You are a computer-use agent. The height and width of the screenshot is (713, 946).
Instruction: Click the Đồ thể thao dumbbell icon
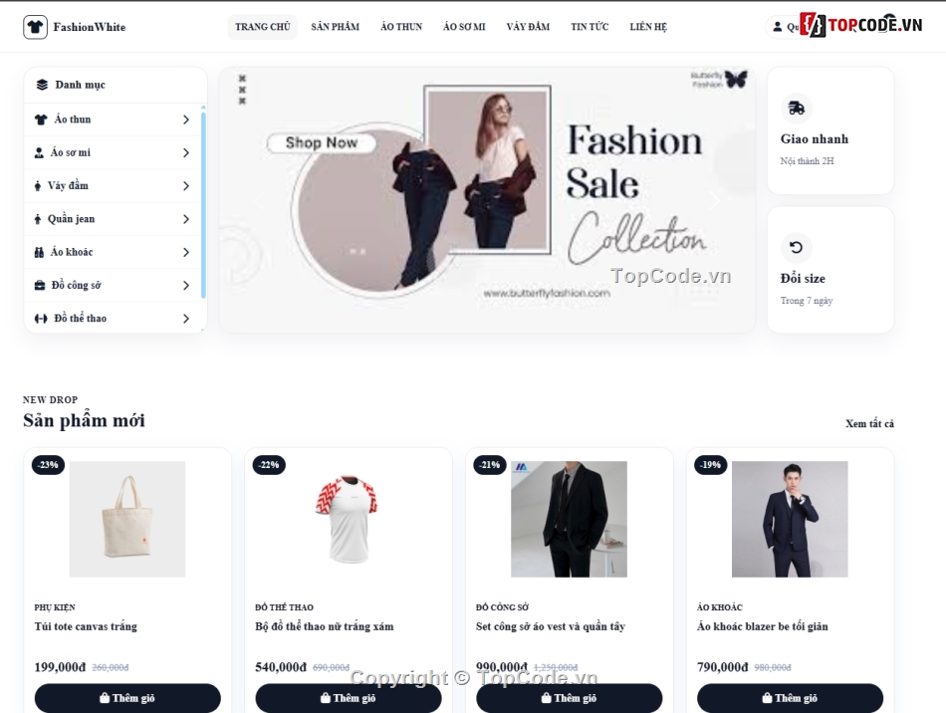pos(41,319)
